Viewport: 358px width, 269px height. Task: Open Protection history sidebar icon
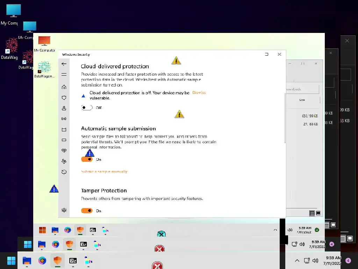64,172
